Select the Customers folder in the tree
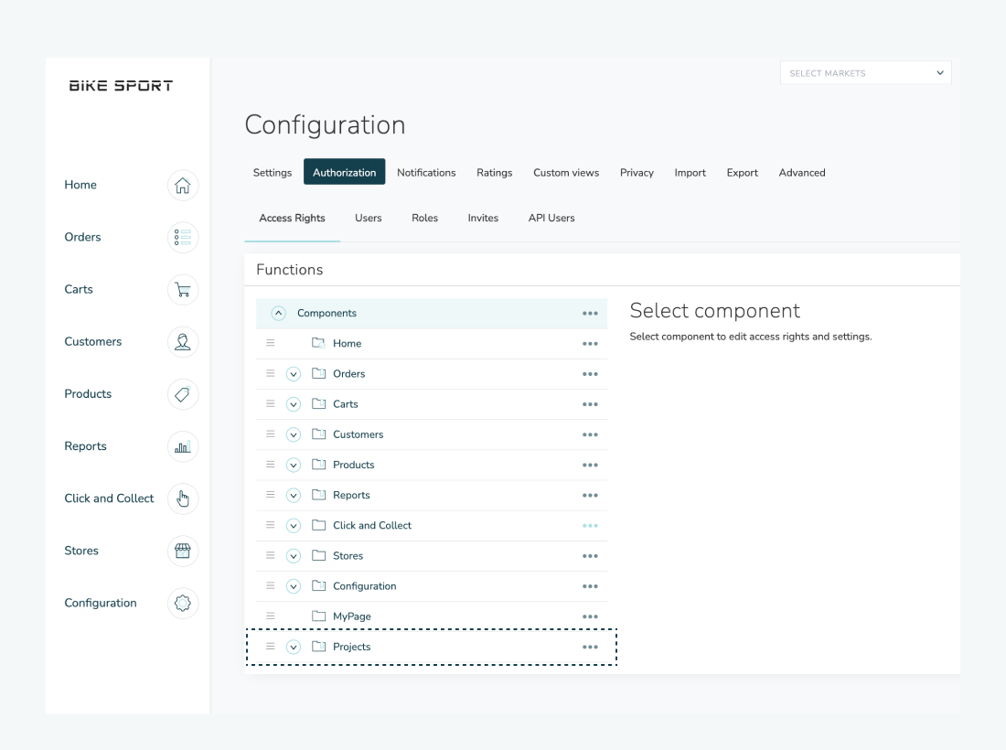This screenshot has height=750, width=1006. pos(358,434)
